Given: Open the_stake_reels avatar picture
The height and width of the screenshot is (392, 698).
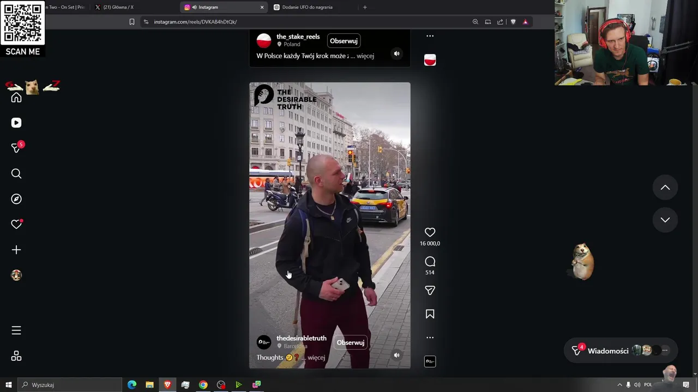Looking at the screenshot, I should click(264, 40).
